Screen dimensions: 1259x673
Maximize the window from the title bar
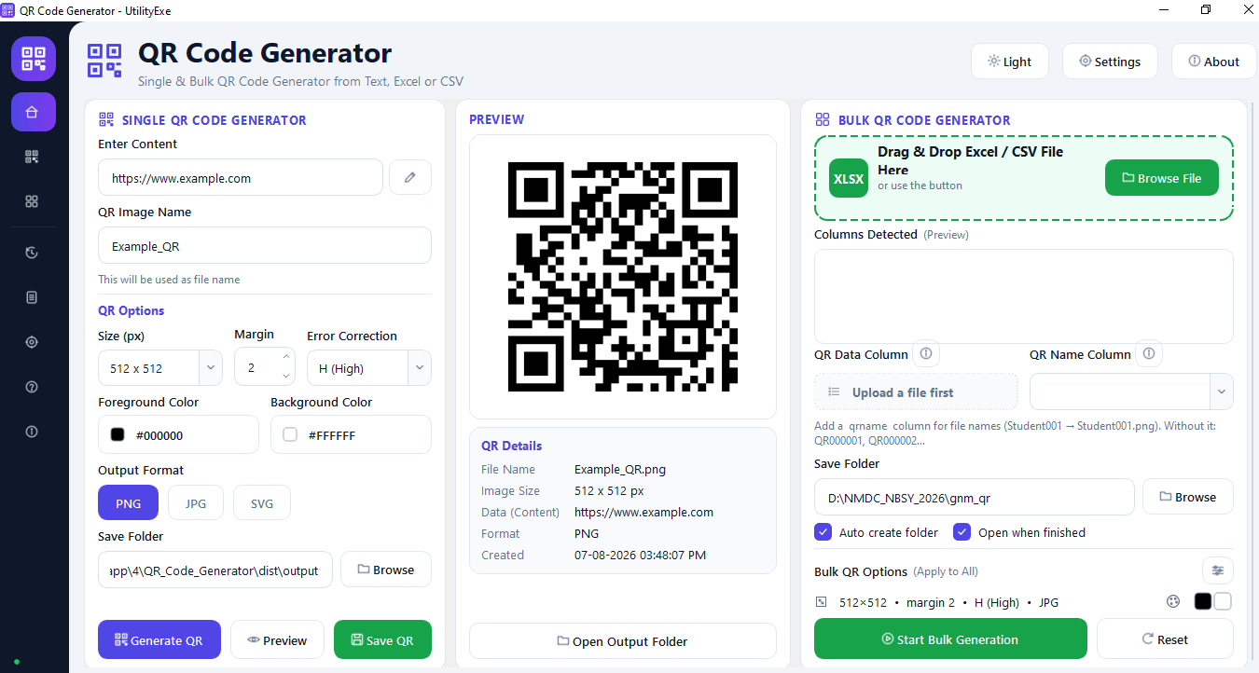[x=1206, y=9]
